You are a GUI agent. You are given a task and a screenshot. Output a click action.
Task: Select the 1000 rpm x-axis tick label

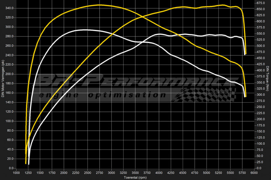coord(16,173)
